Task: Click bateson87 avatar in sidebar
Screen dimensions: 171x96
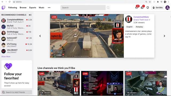Action: [x=3, y=39]
